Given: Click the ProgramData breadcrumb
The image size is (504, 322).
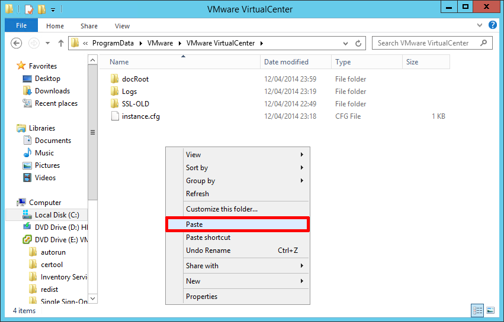Looking at the screenshot, I should click(113, 43).
